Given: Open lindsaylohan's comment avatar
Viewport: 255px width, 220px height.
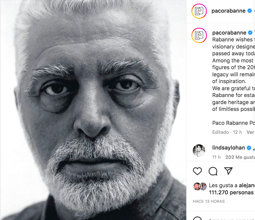Looking at the screenshot, I should (x=199, y=150).
